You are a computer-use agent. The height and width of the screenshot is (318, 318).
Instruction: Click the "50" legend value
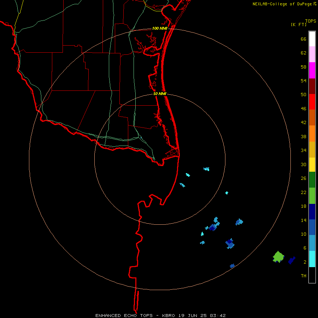(x=304, y=95)
